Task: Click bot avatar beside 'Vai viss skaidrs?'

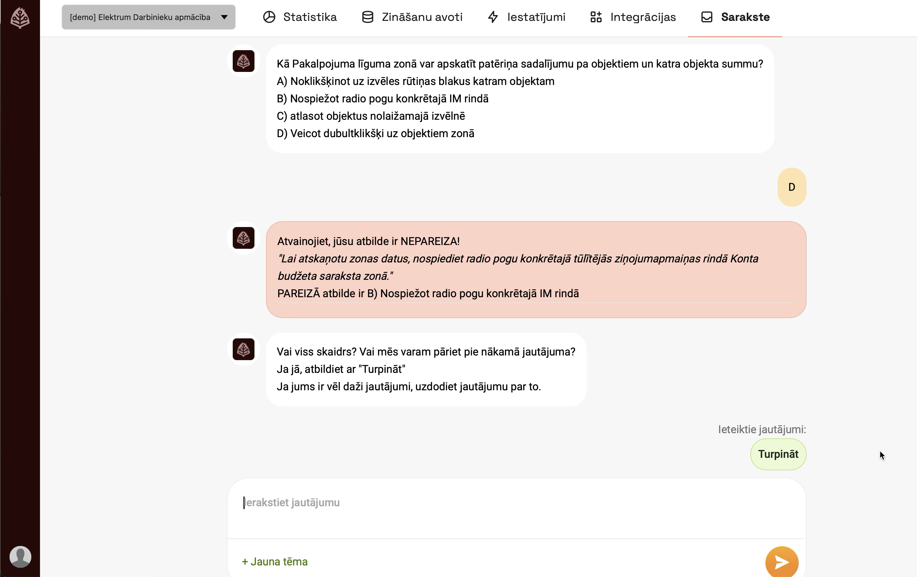Action: tap(244, 349)
